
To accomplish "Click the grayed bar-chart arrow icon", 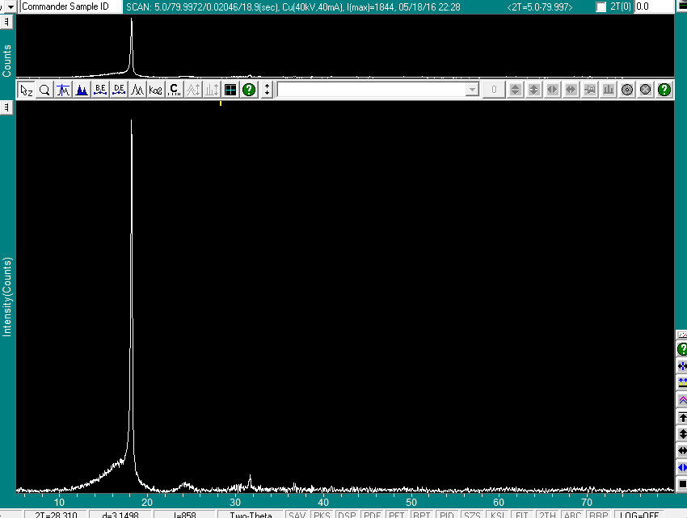I will coord(212,90).
